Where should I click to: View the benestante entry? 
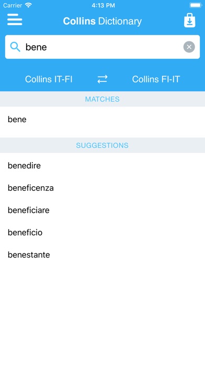coord(102,255)
